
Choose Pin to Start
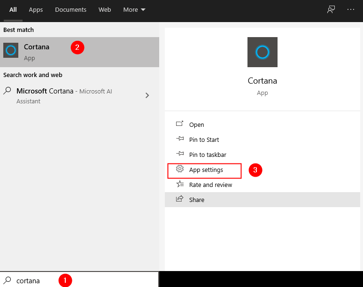pyautogui.click(x=204, y=140)
